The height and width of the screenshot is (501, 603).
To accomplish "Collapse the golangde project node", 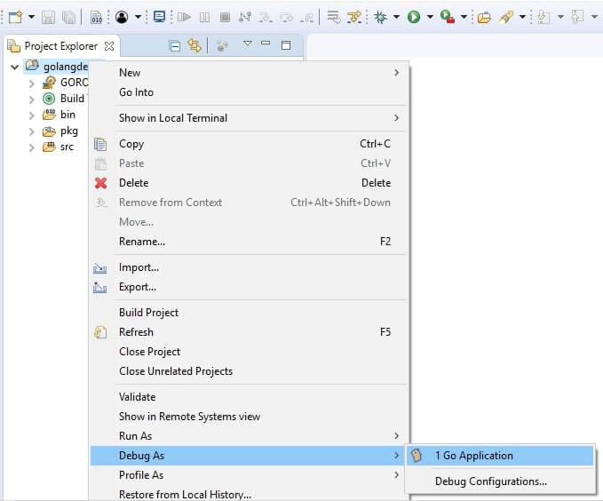I will tap(15, 67).
